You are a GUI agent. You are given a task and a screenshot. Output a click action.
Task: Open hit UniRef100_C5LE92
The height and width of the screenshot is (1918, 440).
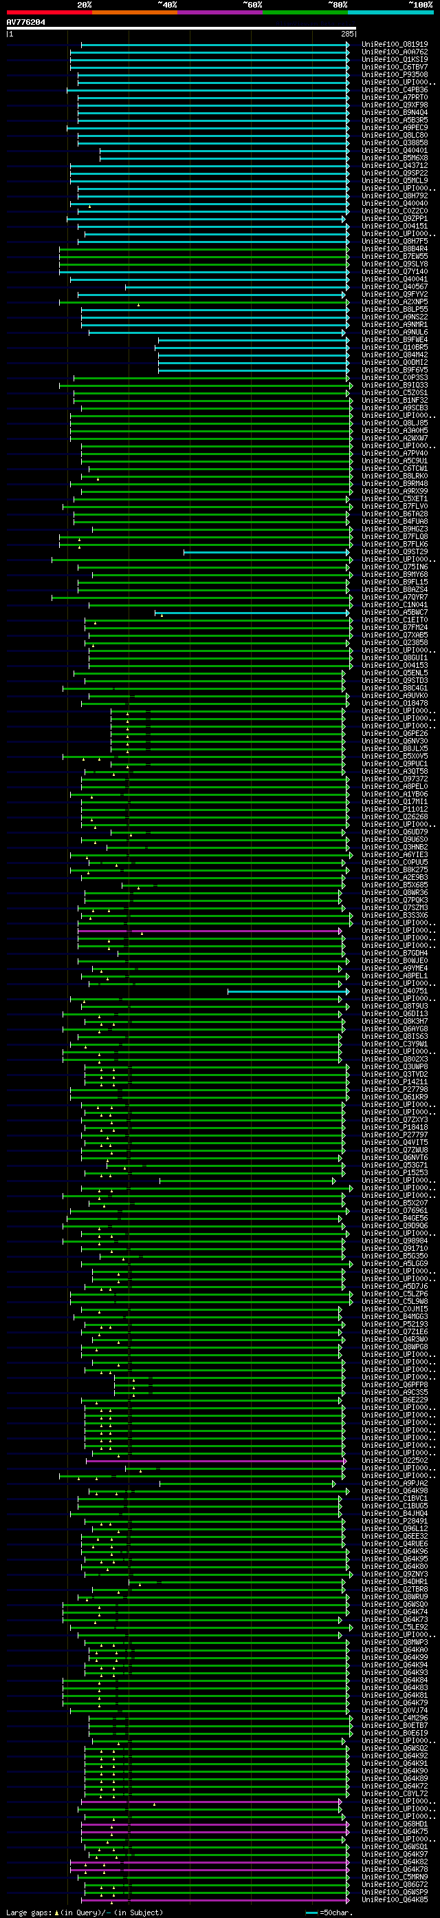tap(395, 1627)
